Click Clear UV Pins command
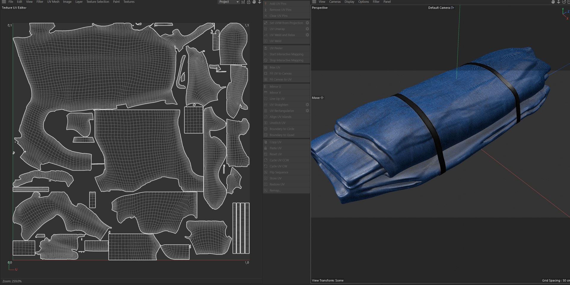 point(286,16)
